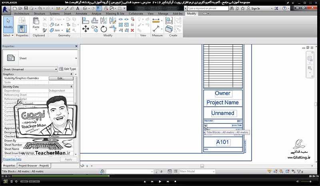320x186 pixels.
Task: Open the Manage ribbon tab
Action: tap(163, 14)
